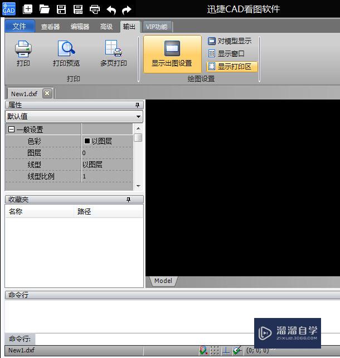Select the Model layout tab
The height and width of the screenshot is (358, 340).
(x=163, y=281)
